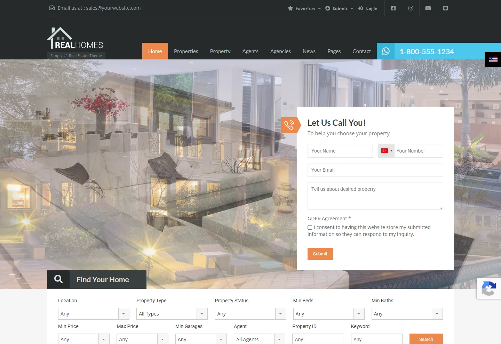Tick the GDPR consent checkbox
The height and width of the screenshot is (344, 501).
310,227
